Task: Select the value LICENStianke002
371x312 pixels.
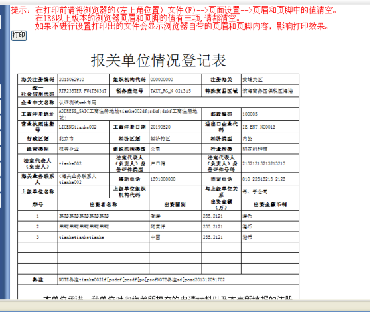Action: [78, 127]
